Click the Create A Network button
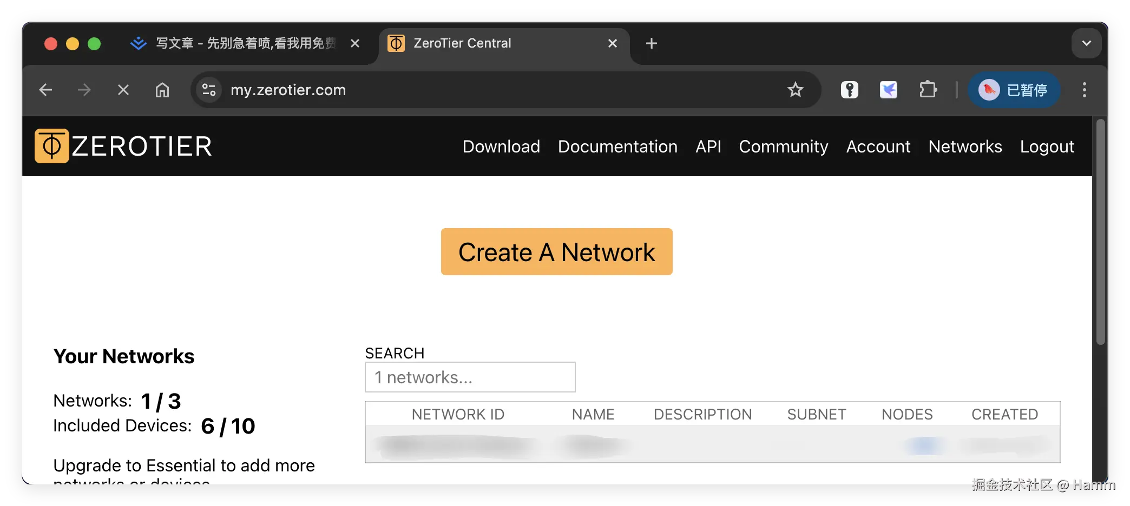1130x506 pixels. point(557,252)
